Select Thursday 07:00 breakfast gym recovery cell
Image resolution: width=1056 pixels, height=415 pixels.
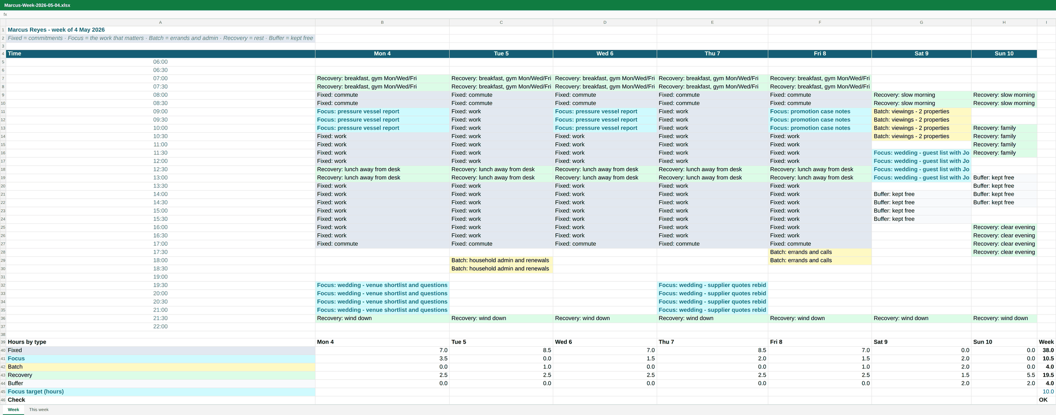click(x=712, y=78)
